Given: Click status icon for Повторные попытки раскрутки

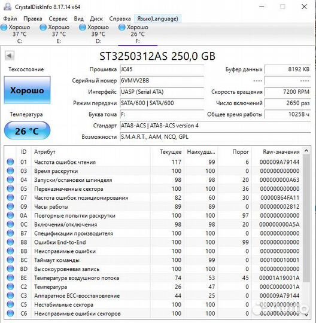Looking at the screenshot, I should (10, 215).
